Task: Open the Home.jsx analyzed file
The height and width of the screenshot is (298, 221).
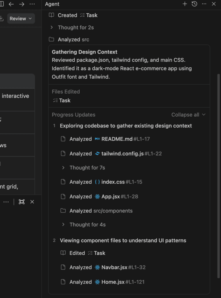Action: (x=113, y=282)
